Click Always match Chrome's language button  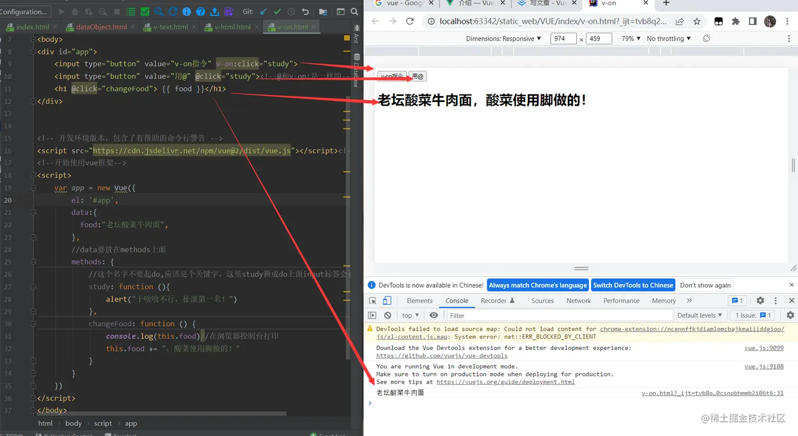pos(538,285)
